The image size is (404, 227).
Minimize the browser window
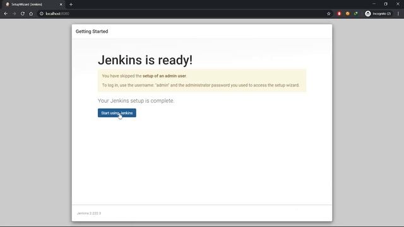374,4
